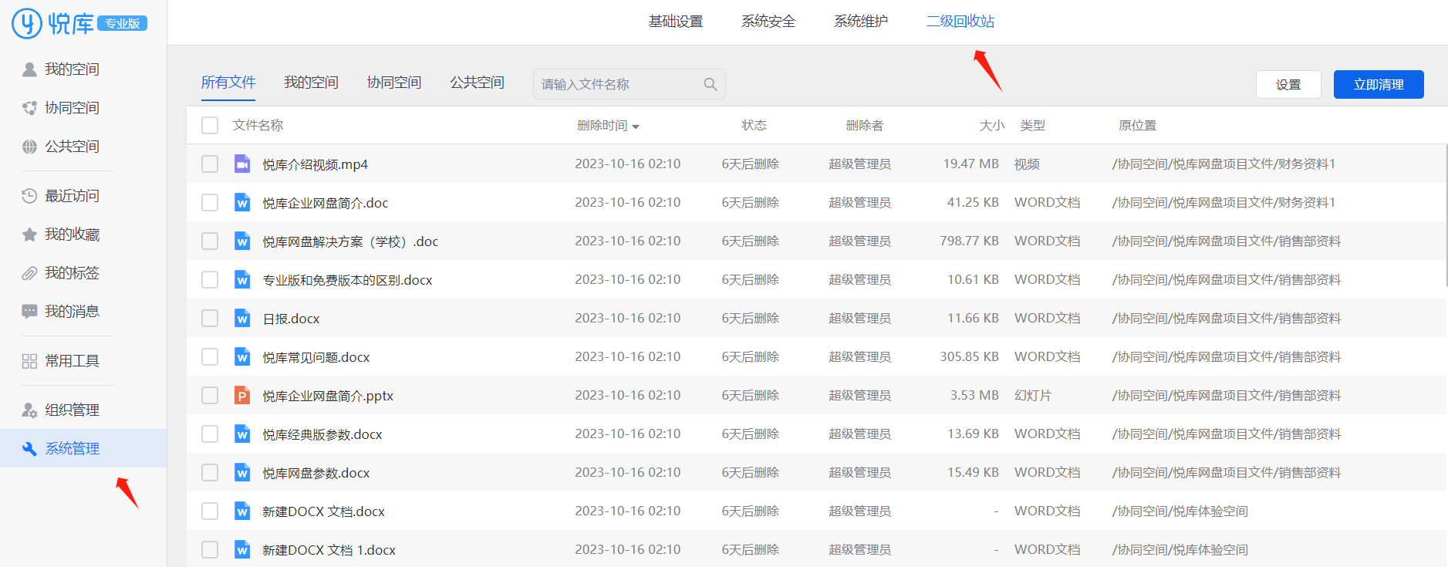Open 我的消息 chat bubble icon

[x=29, y=312]
